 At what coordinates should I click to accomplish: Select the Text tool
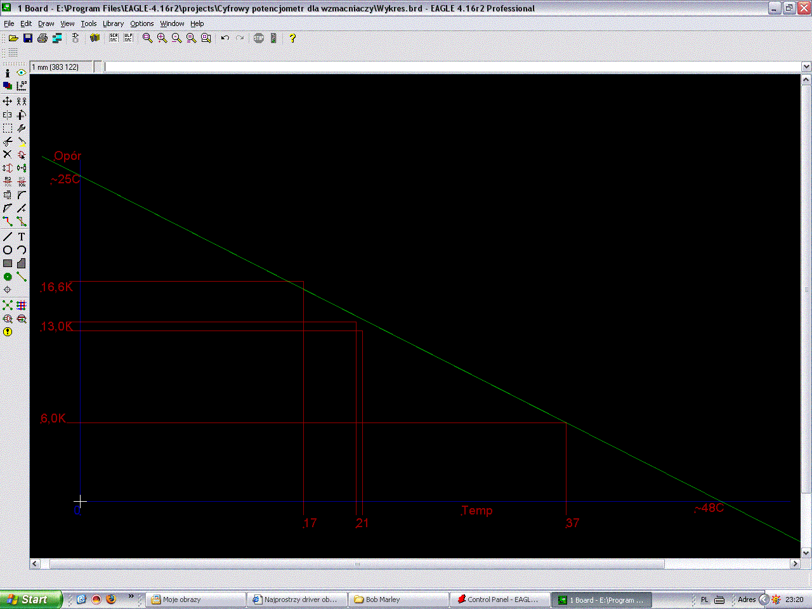point(22,237)
